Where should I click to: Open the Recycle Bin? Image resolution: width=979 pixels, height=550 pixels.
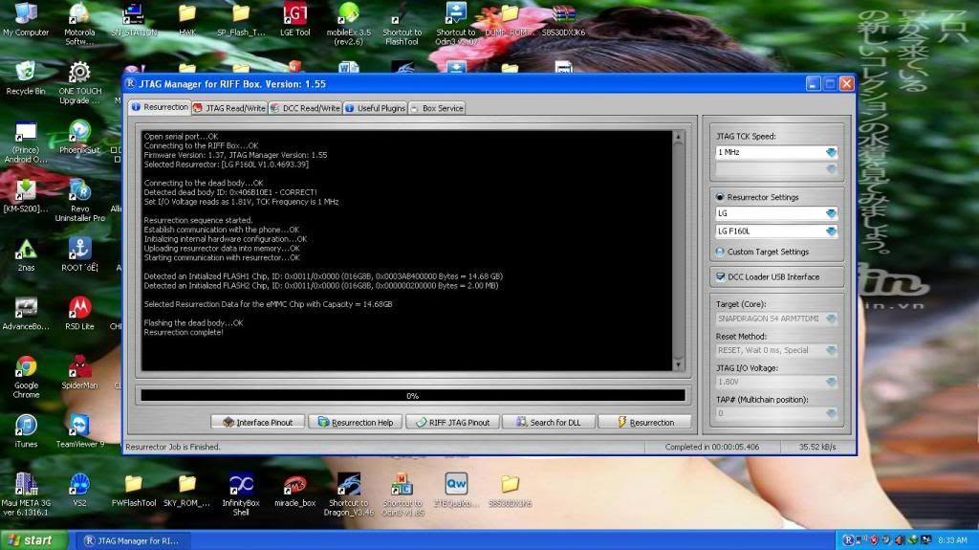[x=26, y=78]
